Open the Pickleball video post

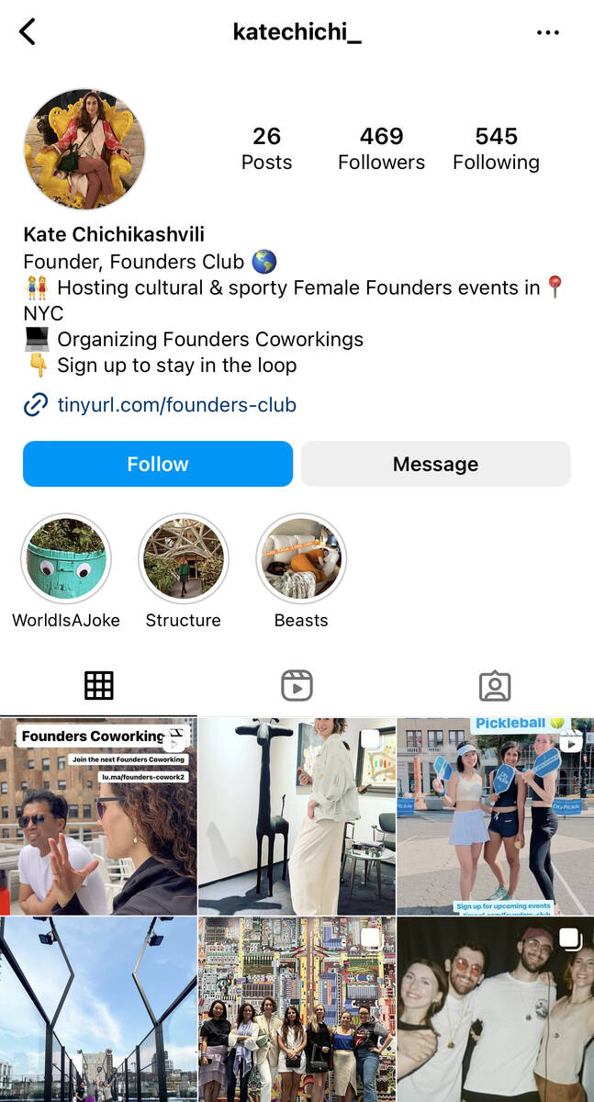pos(496,816)
